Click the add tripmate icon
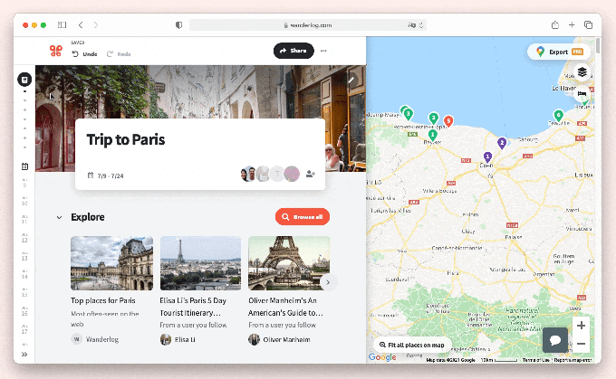This screenshot has width=616, height=379. pyautogui.click(x=311, y=174)
